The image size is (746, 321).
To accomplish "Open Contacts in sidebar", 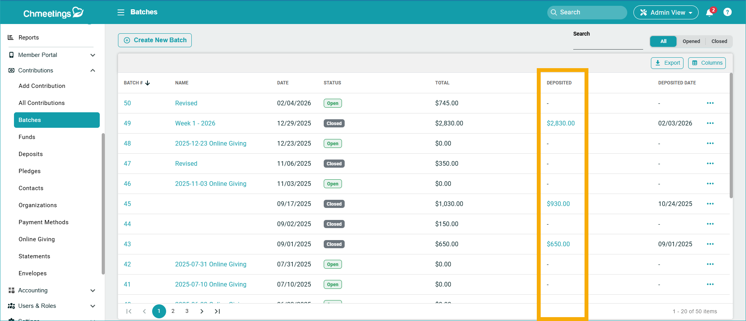I will coord(31,188).
